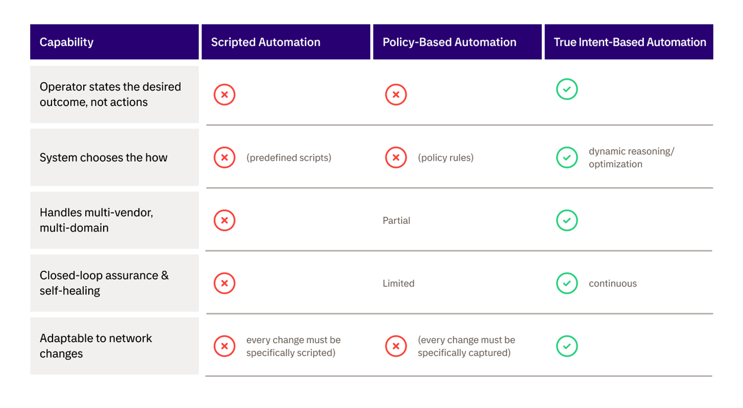Click red X beside "(policy rules)"
The image size is (743, 408).
[x=396, y=158]
